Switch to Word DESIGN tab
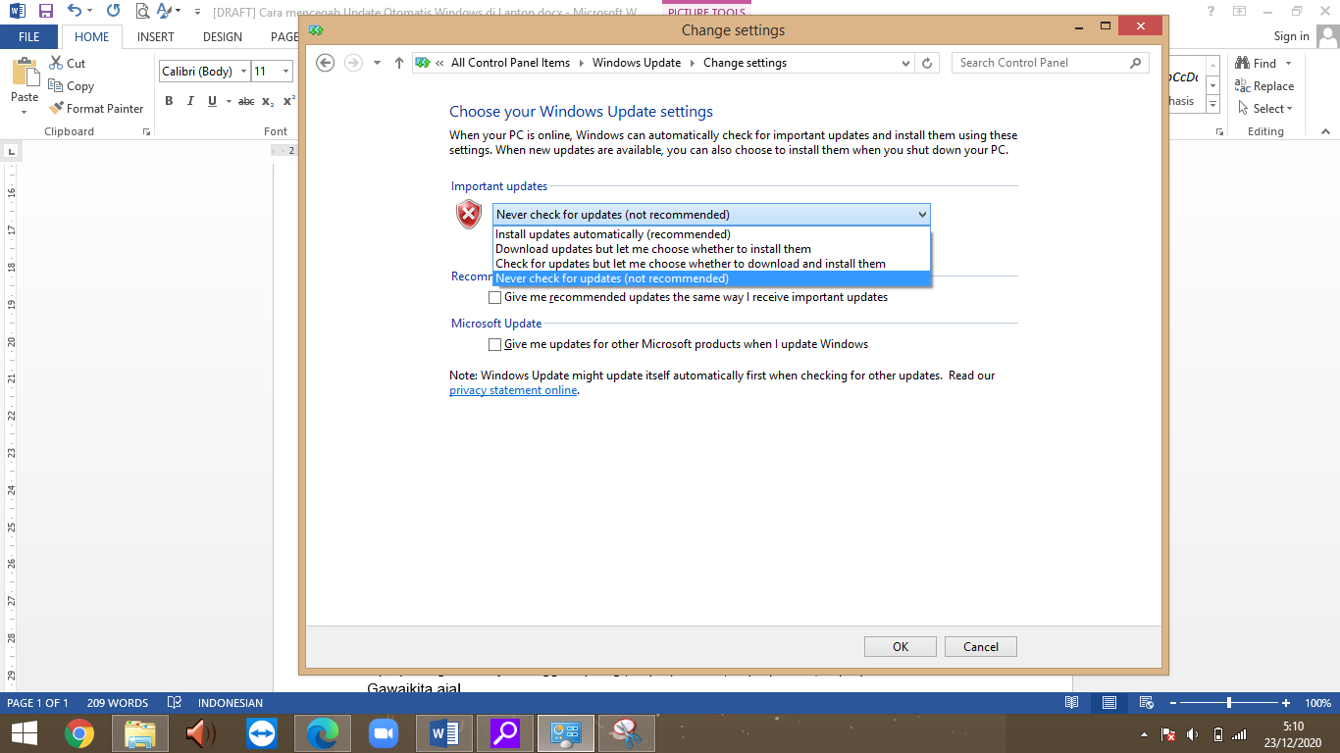1340x753 pixels. coord(223,37)
